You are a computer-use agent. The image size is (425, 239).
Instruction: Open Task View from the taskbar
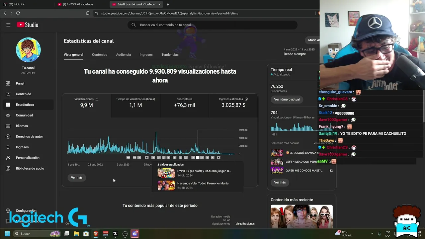click(x=67, y=234)
